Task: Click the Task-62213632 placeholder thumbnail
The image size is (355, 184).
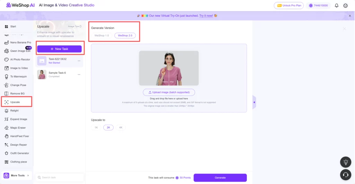Action: (42, 61)
